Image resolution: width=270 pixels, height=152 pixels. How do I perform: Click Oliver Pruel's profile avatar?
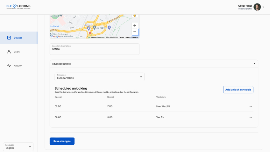click(x=257, y=7)
